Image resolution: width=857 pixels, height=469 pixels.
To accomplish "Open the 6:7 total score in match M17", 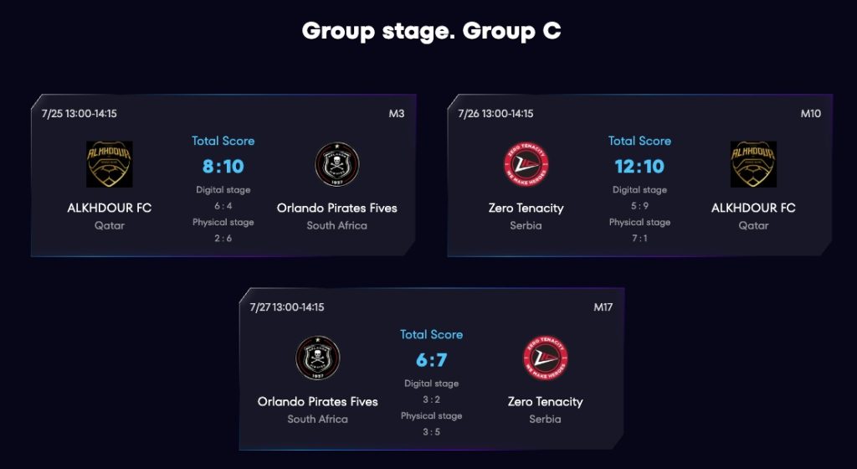I will (431, 359).
